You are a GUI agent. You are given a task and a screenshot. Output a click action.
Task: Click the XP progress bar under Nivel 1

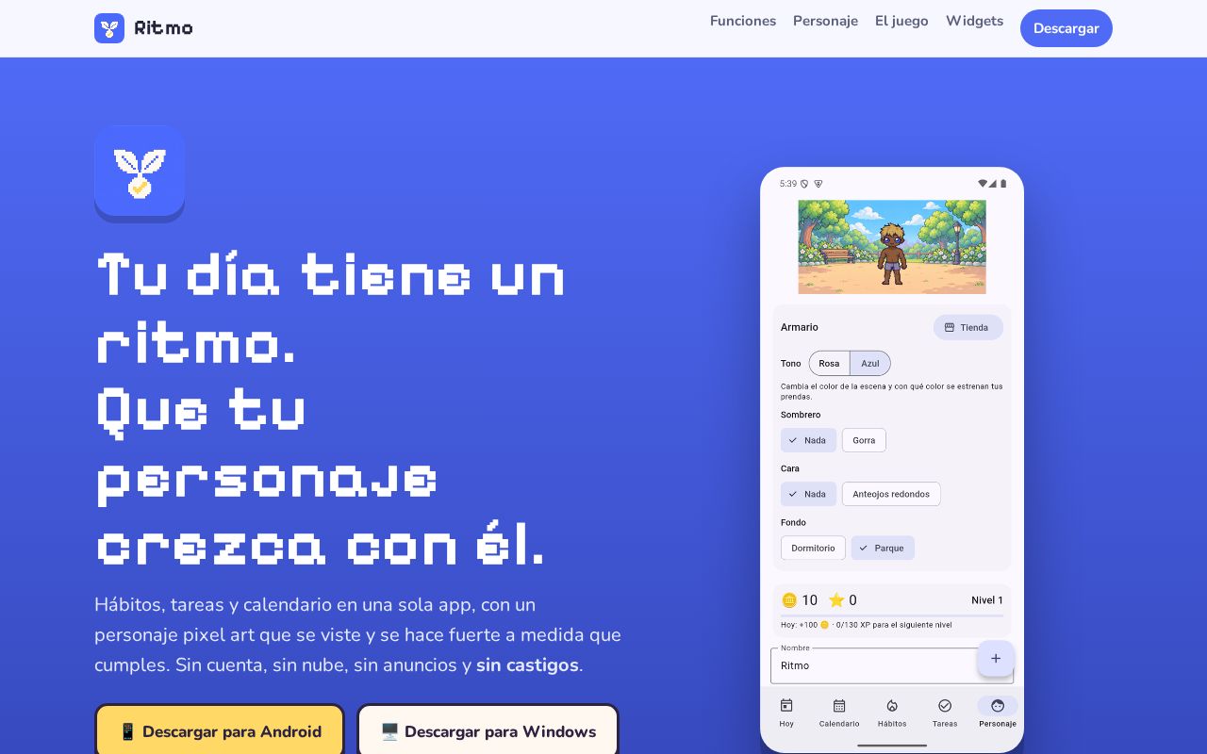[892, 615]
